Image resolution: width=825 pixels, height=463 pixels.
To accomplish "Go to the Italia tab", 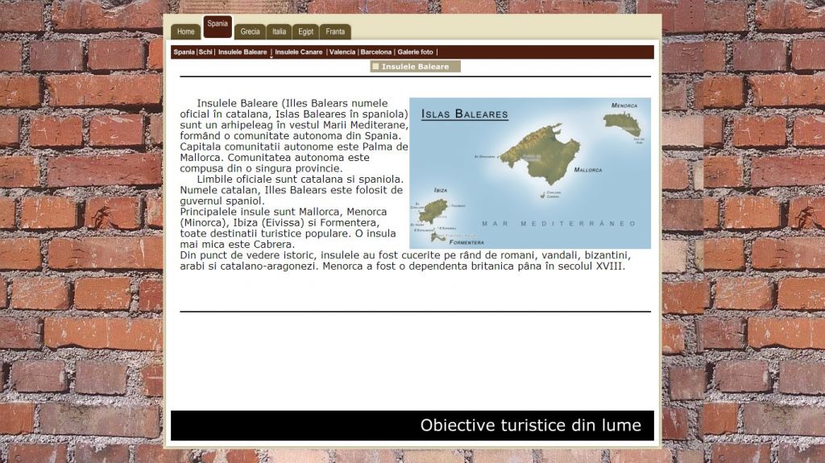I will tap(279, 32).
